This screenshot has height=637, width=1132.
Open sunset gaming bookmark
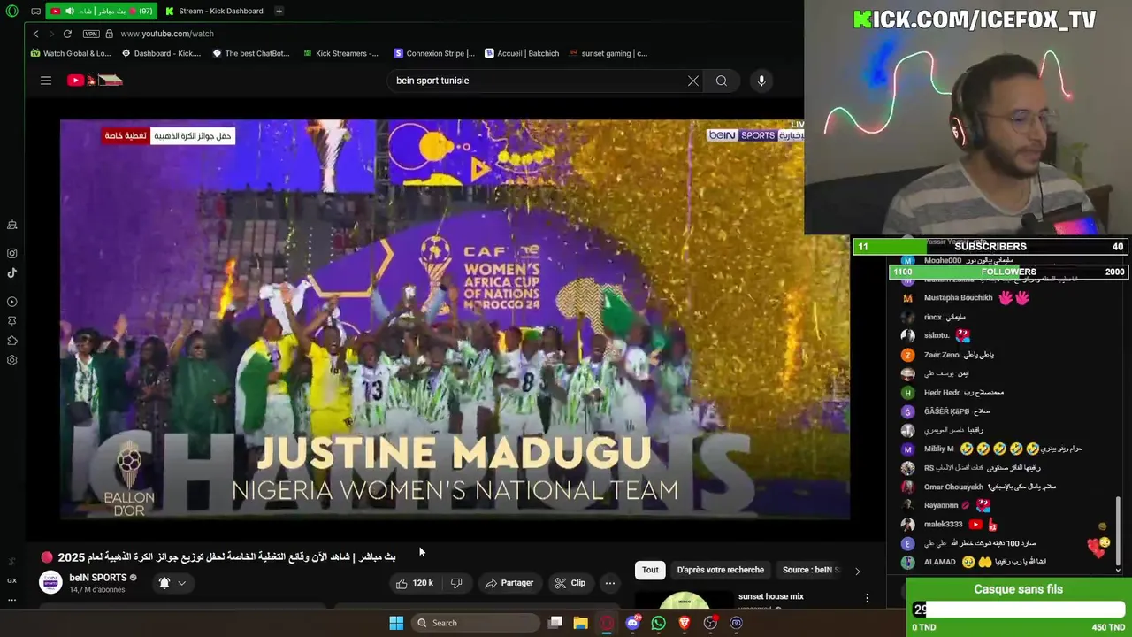coord(608,53)
